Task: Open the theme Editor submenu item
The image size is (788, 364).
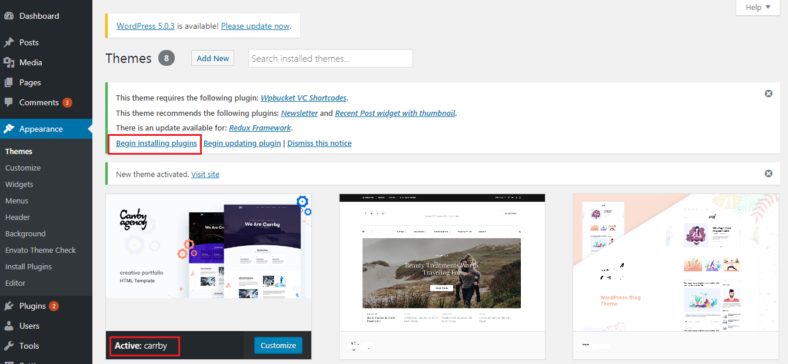Action: 15,283
